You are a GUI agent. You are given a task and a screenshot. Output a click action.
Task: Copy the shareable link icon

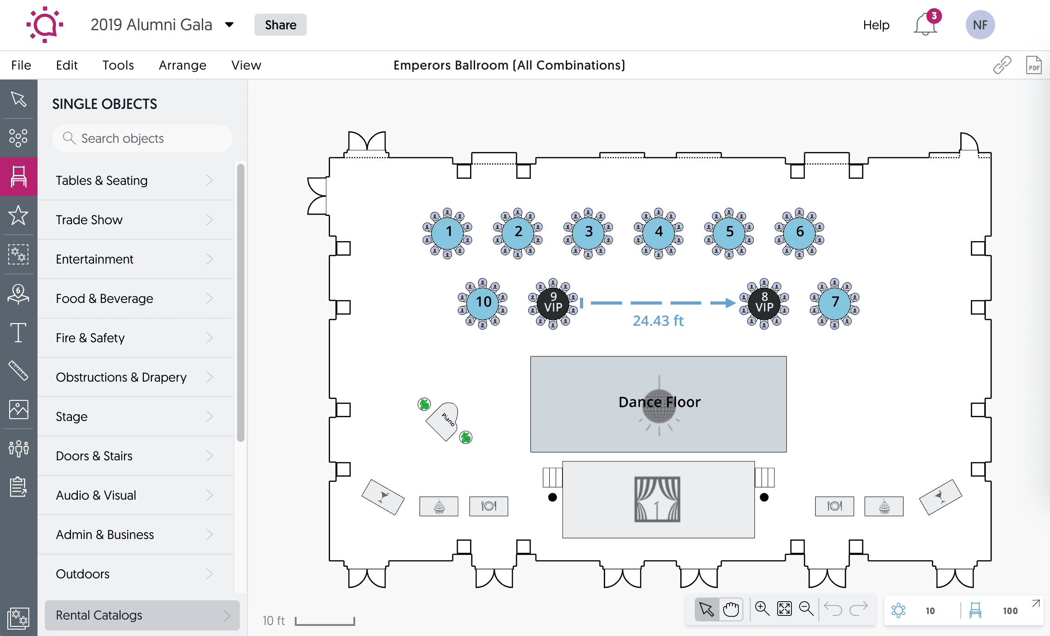[x=1001, y=65]
